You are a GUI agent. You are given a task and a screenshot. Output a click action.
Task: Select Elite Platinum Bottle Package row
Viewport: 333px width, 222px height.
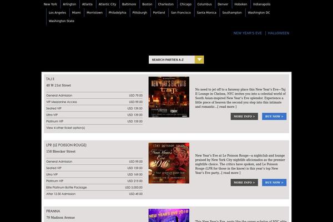pos(94,188)
